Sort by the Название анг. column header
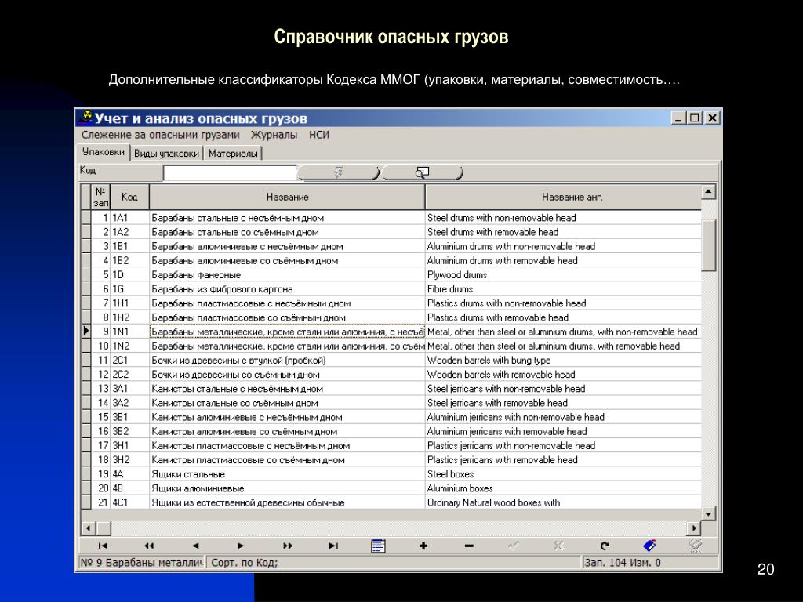 [x=563, y=197]
